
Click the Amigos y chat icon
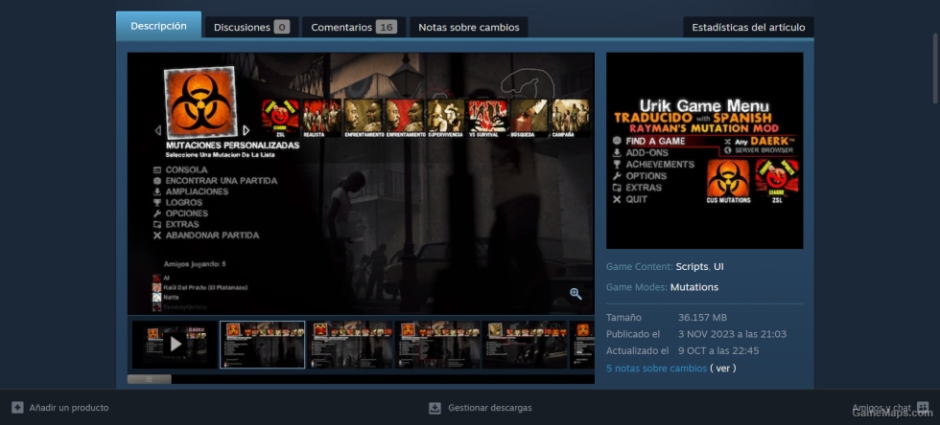pos(923,408)
